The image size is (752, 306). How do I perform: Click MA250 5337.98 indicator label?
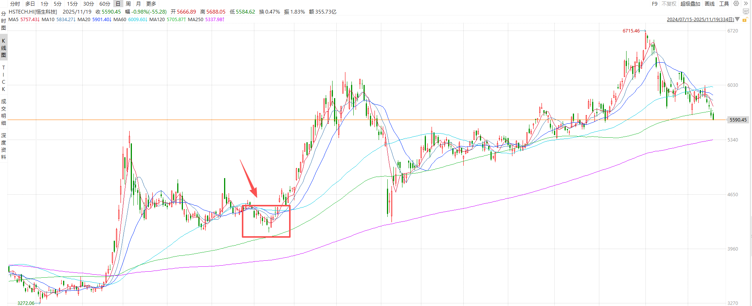206,19
